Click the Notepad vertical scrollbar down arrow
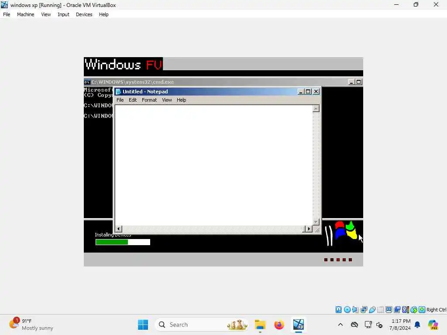Image resolution: width=447 pixels, height=335 pixels. tap(316, 222)
